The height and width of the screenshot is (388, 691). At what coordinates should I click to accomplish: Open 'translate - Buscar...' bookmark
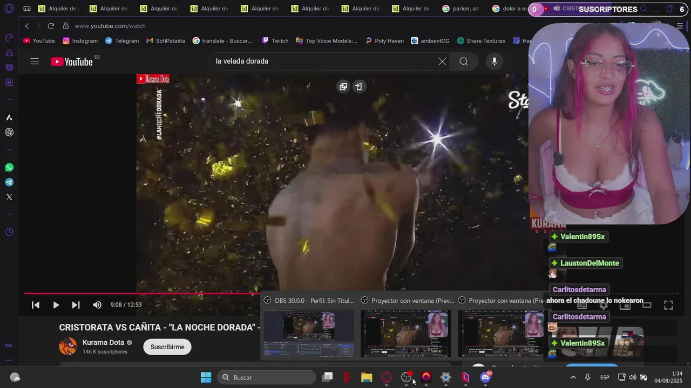(x=222, y=41)
